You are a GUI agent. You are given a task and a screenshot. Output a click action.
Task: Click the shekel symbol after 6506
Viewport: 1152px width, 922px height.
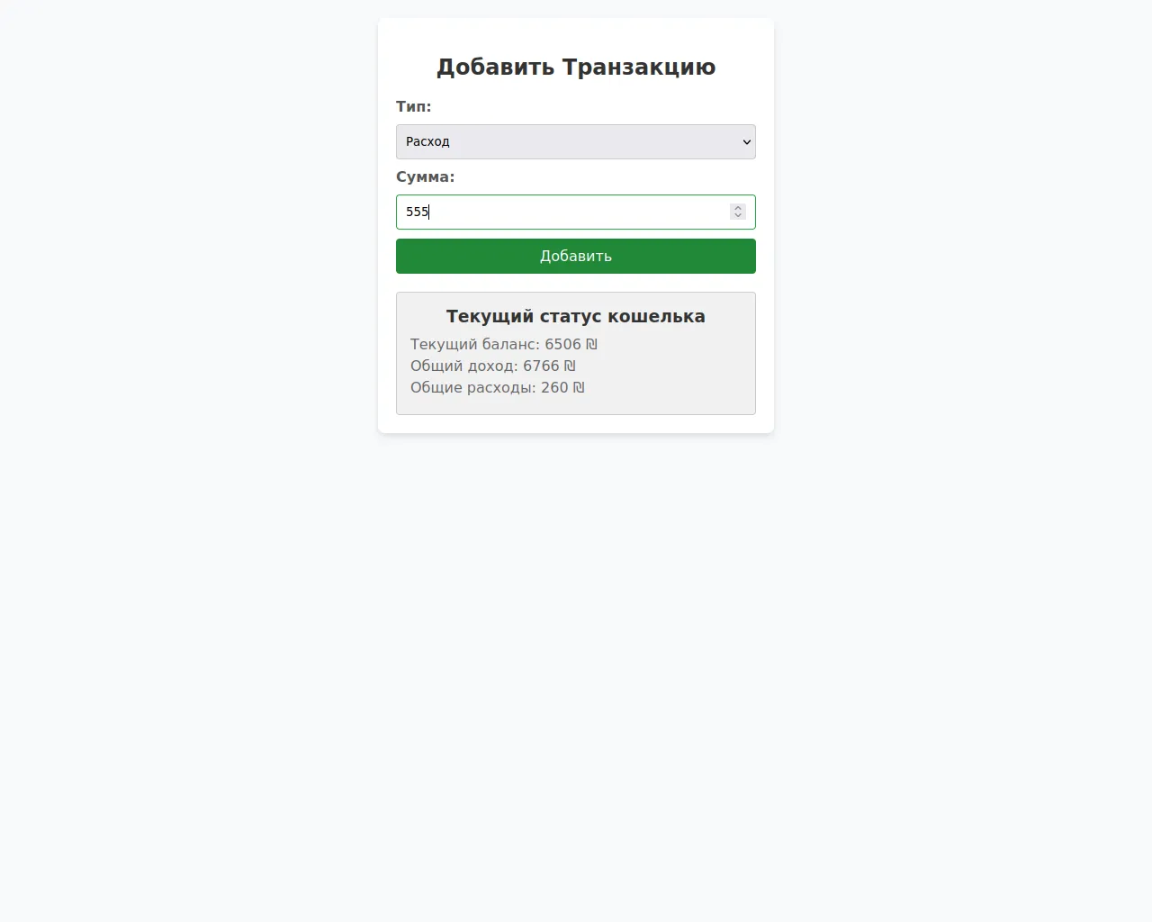click(x=591, y=344)
